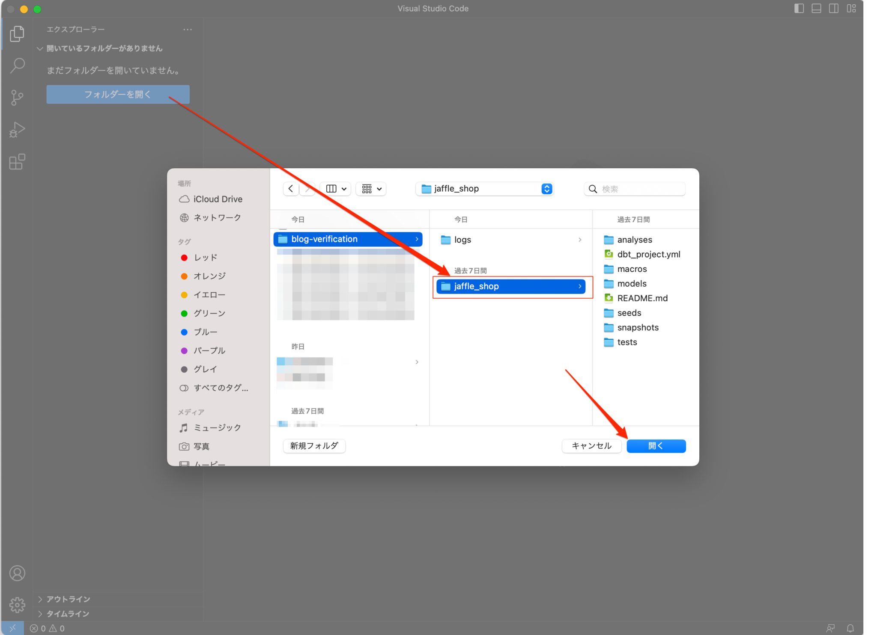Screen dimensions: 877x635
Task: Click the フォルダーを開く button
Action: (117, 94)
